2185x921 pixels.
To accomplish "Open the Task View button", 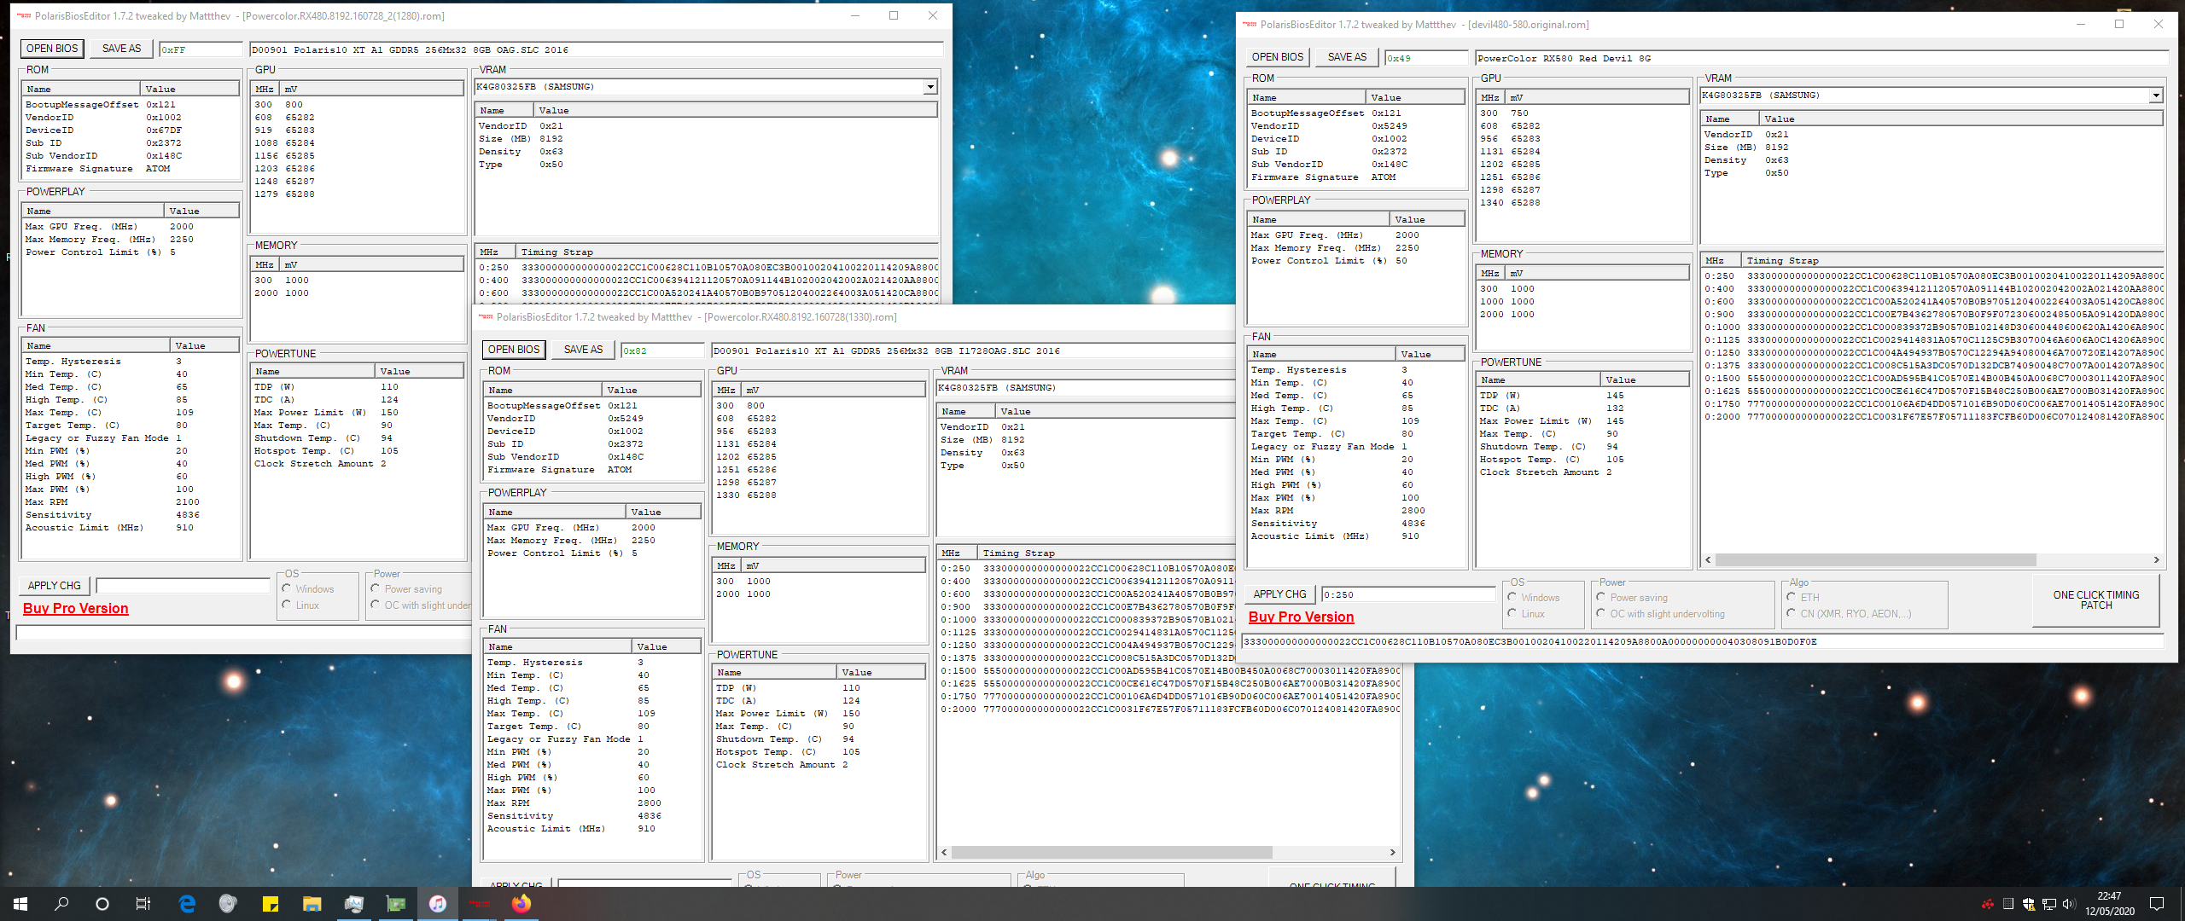I will pos(143,904).
